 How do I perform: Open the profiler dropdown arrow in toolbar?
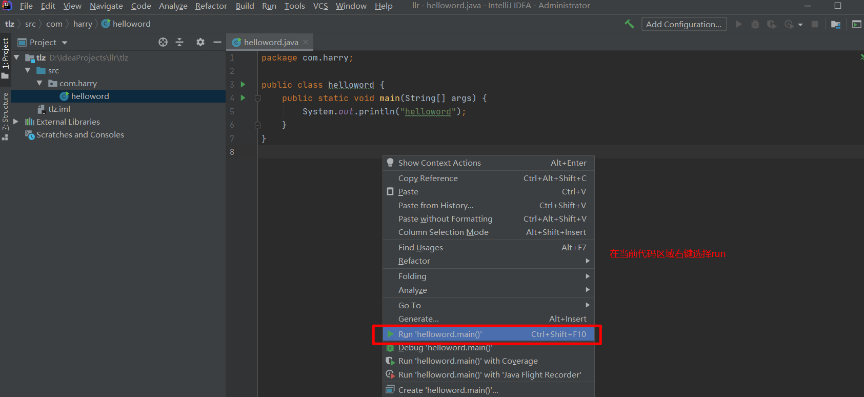point(800,25)
